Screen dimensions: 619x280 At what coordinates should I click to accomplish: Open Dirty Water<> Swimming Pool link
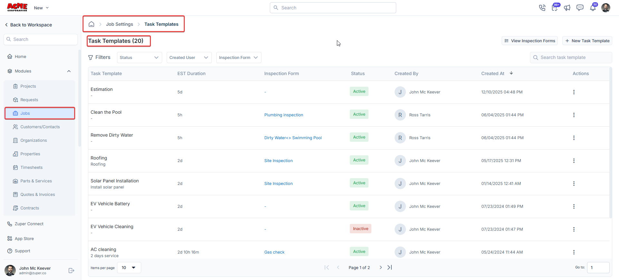click(293, 138)
